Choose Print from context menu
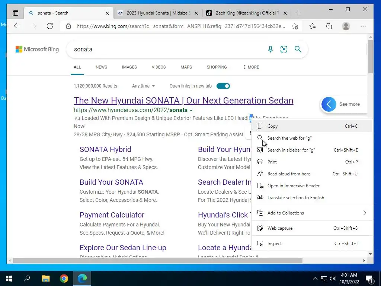Viewport: 381px width, 286px height. (x=312, y=162)
